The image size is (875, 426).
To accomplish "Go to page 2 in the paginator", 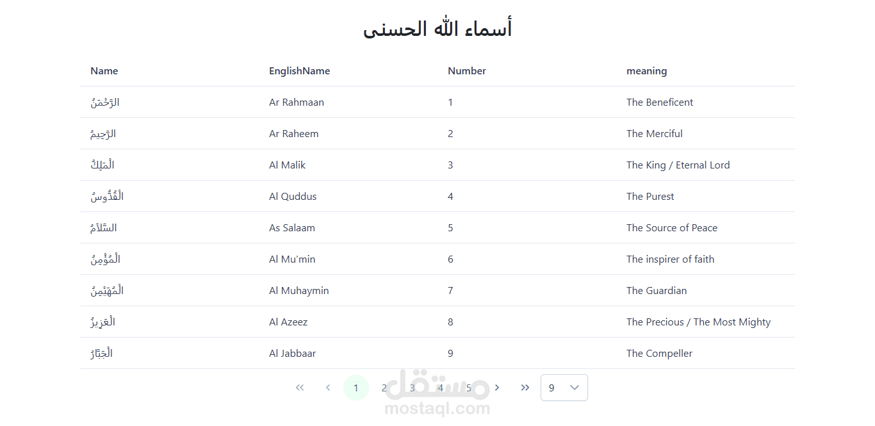I will [x=384, y=388].
